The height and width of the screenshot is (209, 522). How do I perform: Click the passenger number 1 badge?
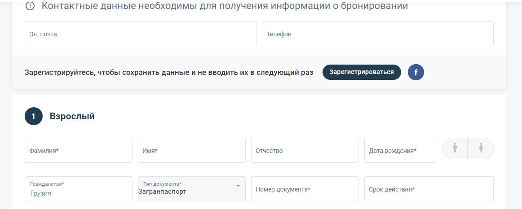click(33, 116)
